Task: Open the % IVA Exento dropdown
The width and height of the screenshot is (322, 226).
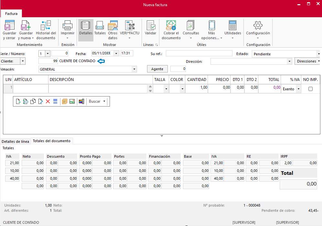Action: click(x=298, y=89)
